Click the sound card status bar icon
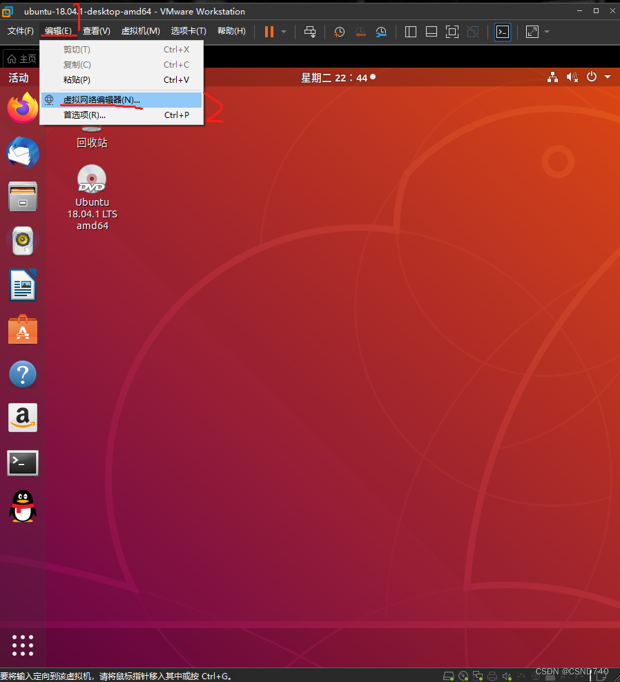620x682 pixels. [x=507, y=676]
